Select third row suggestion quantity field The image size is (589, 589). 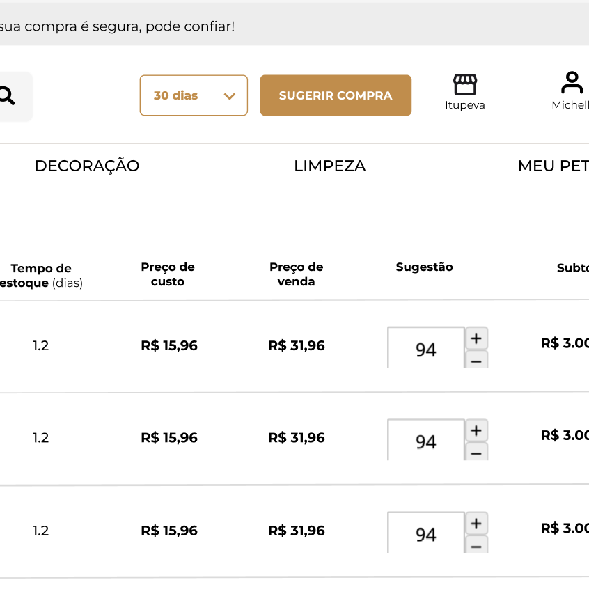click(426, 533)
